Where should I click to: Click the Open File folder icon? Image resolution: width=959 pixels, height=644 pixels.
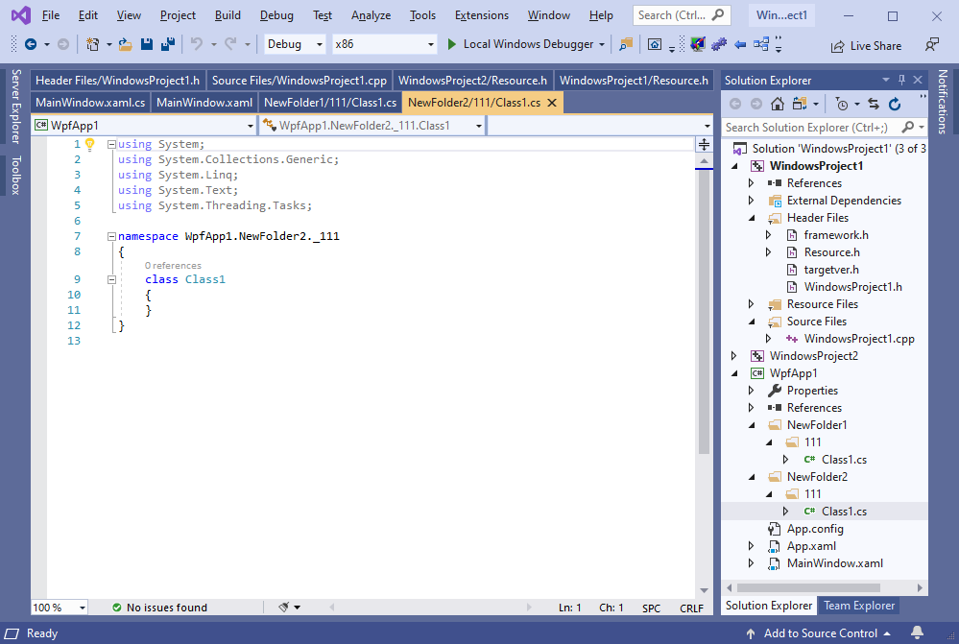point(125,44)
